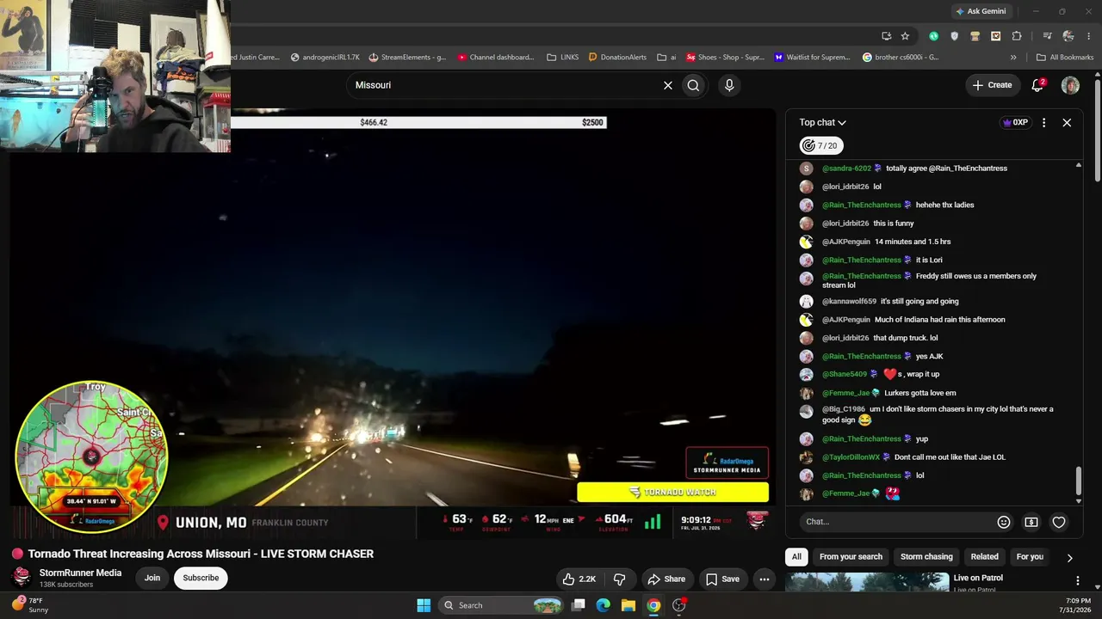
Task: Open the 7 / 20 chat goal chip
Action: click(821, 146)
